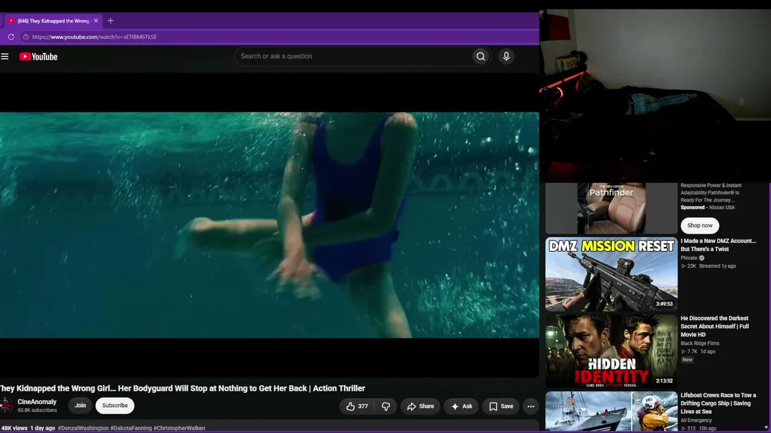This screenshot has height=433, width=771.
Task: Click '7.7K 1d ago' view count text
Action: pos(699,352)
